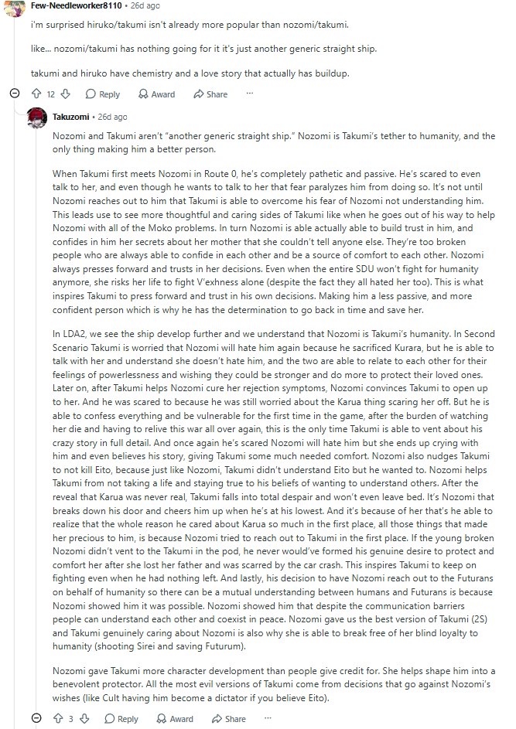Open top comment's 26d ago timestamp
Image resolution: width=516 pixels, height=729 pixels.
tap(145, 5)
